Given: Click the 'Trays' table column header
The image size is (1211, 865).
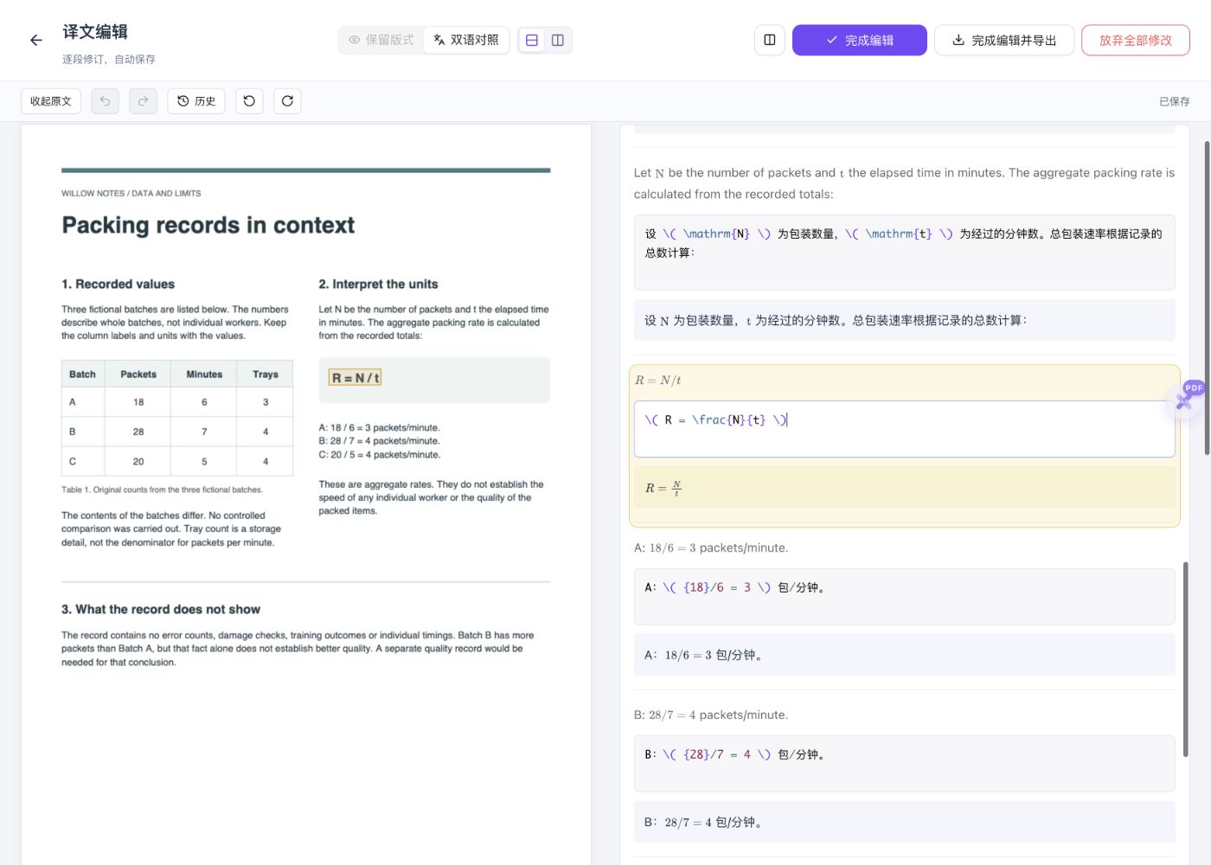Looking at the screenshot, I should click(x=266, y=375).
